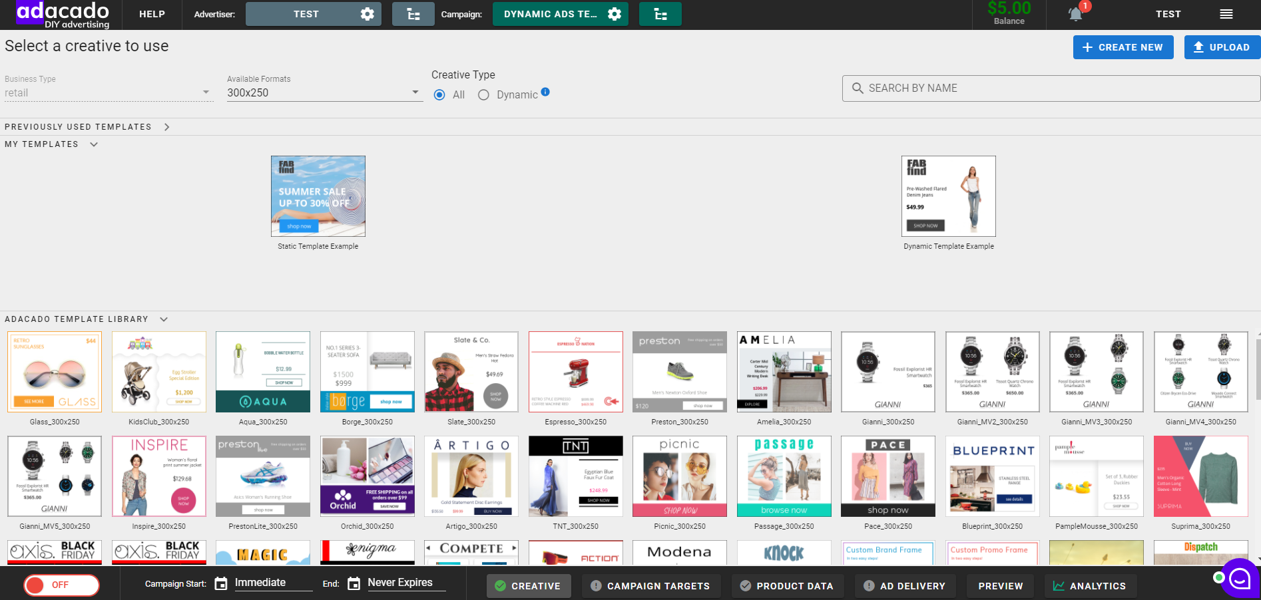
Task: Open the Campaign Dynamic Ads selector
Action: (560, 14)
